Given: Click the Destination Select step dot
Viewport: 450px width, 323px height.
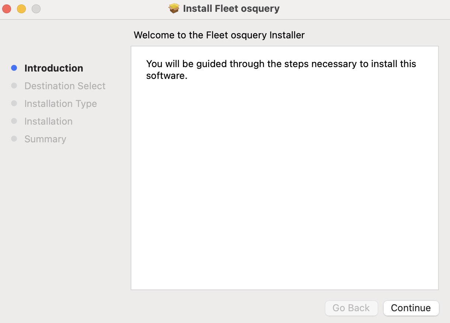Looking at the screenshot, I should coord(14,86).
